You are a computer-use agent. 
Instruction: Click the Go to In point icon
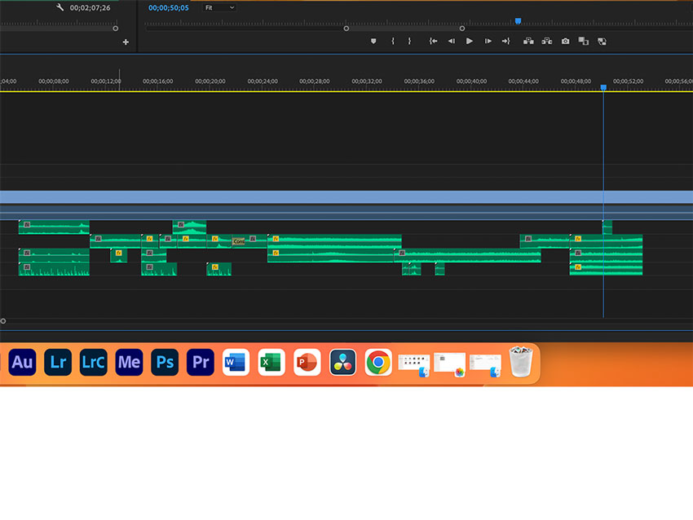pos(433,41)
